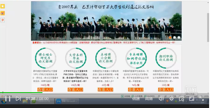Screen dimensions: 211x108
Task: Open the WPS Writer taskbar icon
Action: click(59, 101)
